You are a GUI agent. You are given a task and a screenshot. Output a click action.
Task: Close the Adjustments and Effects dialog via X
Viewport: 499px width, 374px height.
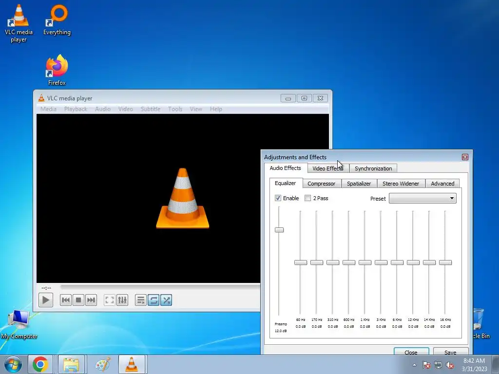click(x=465, y=157)
